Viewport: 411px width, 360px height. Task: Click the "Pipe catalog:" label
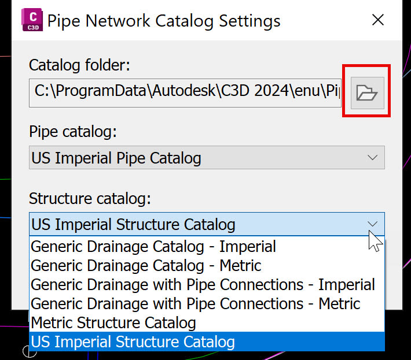pyautogui.click(x=73, y=131)
